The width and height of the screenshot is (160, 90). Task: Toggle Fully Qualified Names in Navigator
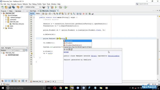(x=19, y=81)
